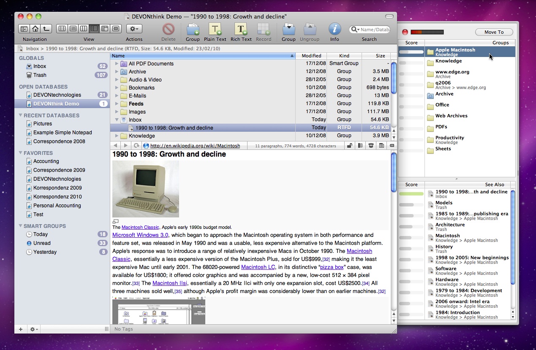The height and width of the screenshot is (350, 536).
Task: Open the blue Info icon
Action: point(335,29)
